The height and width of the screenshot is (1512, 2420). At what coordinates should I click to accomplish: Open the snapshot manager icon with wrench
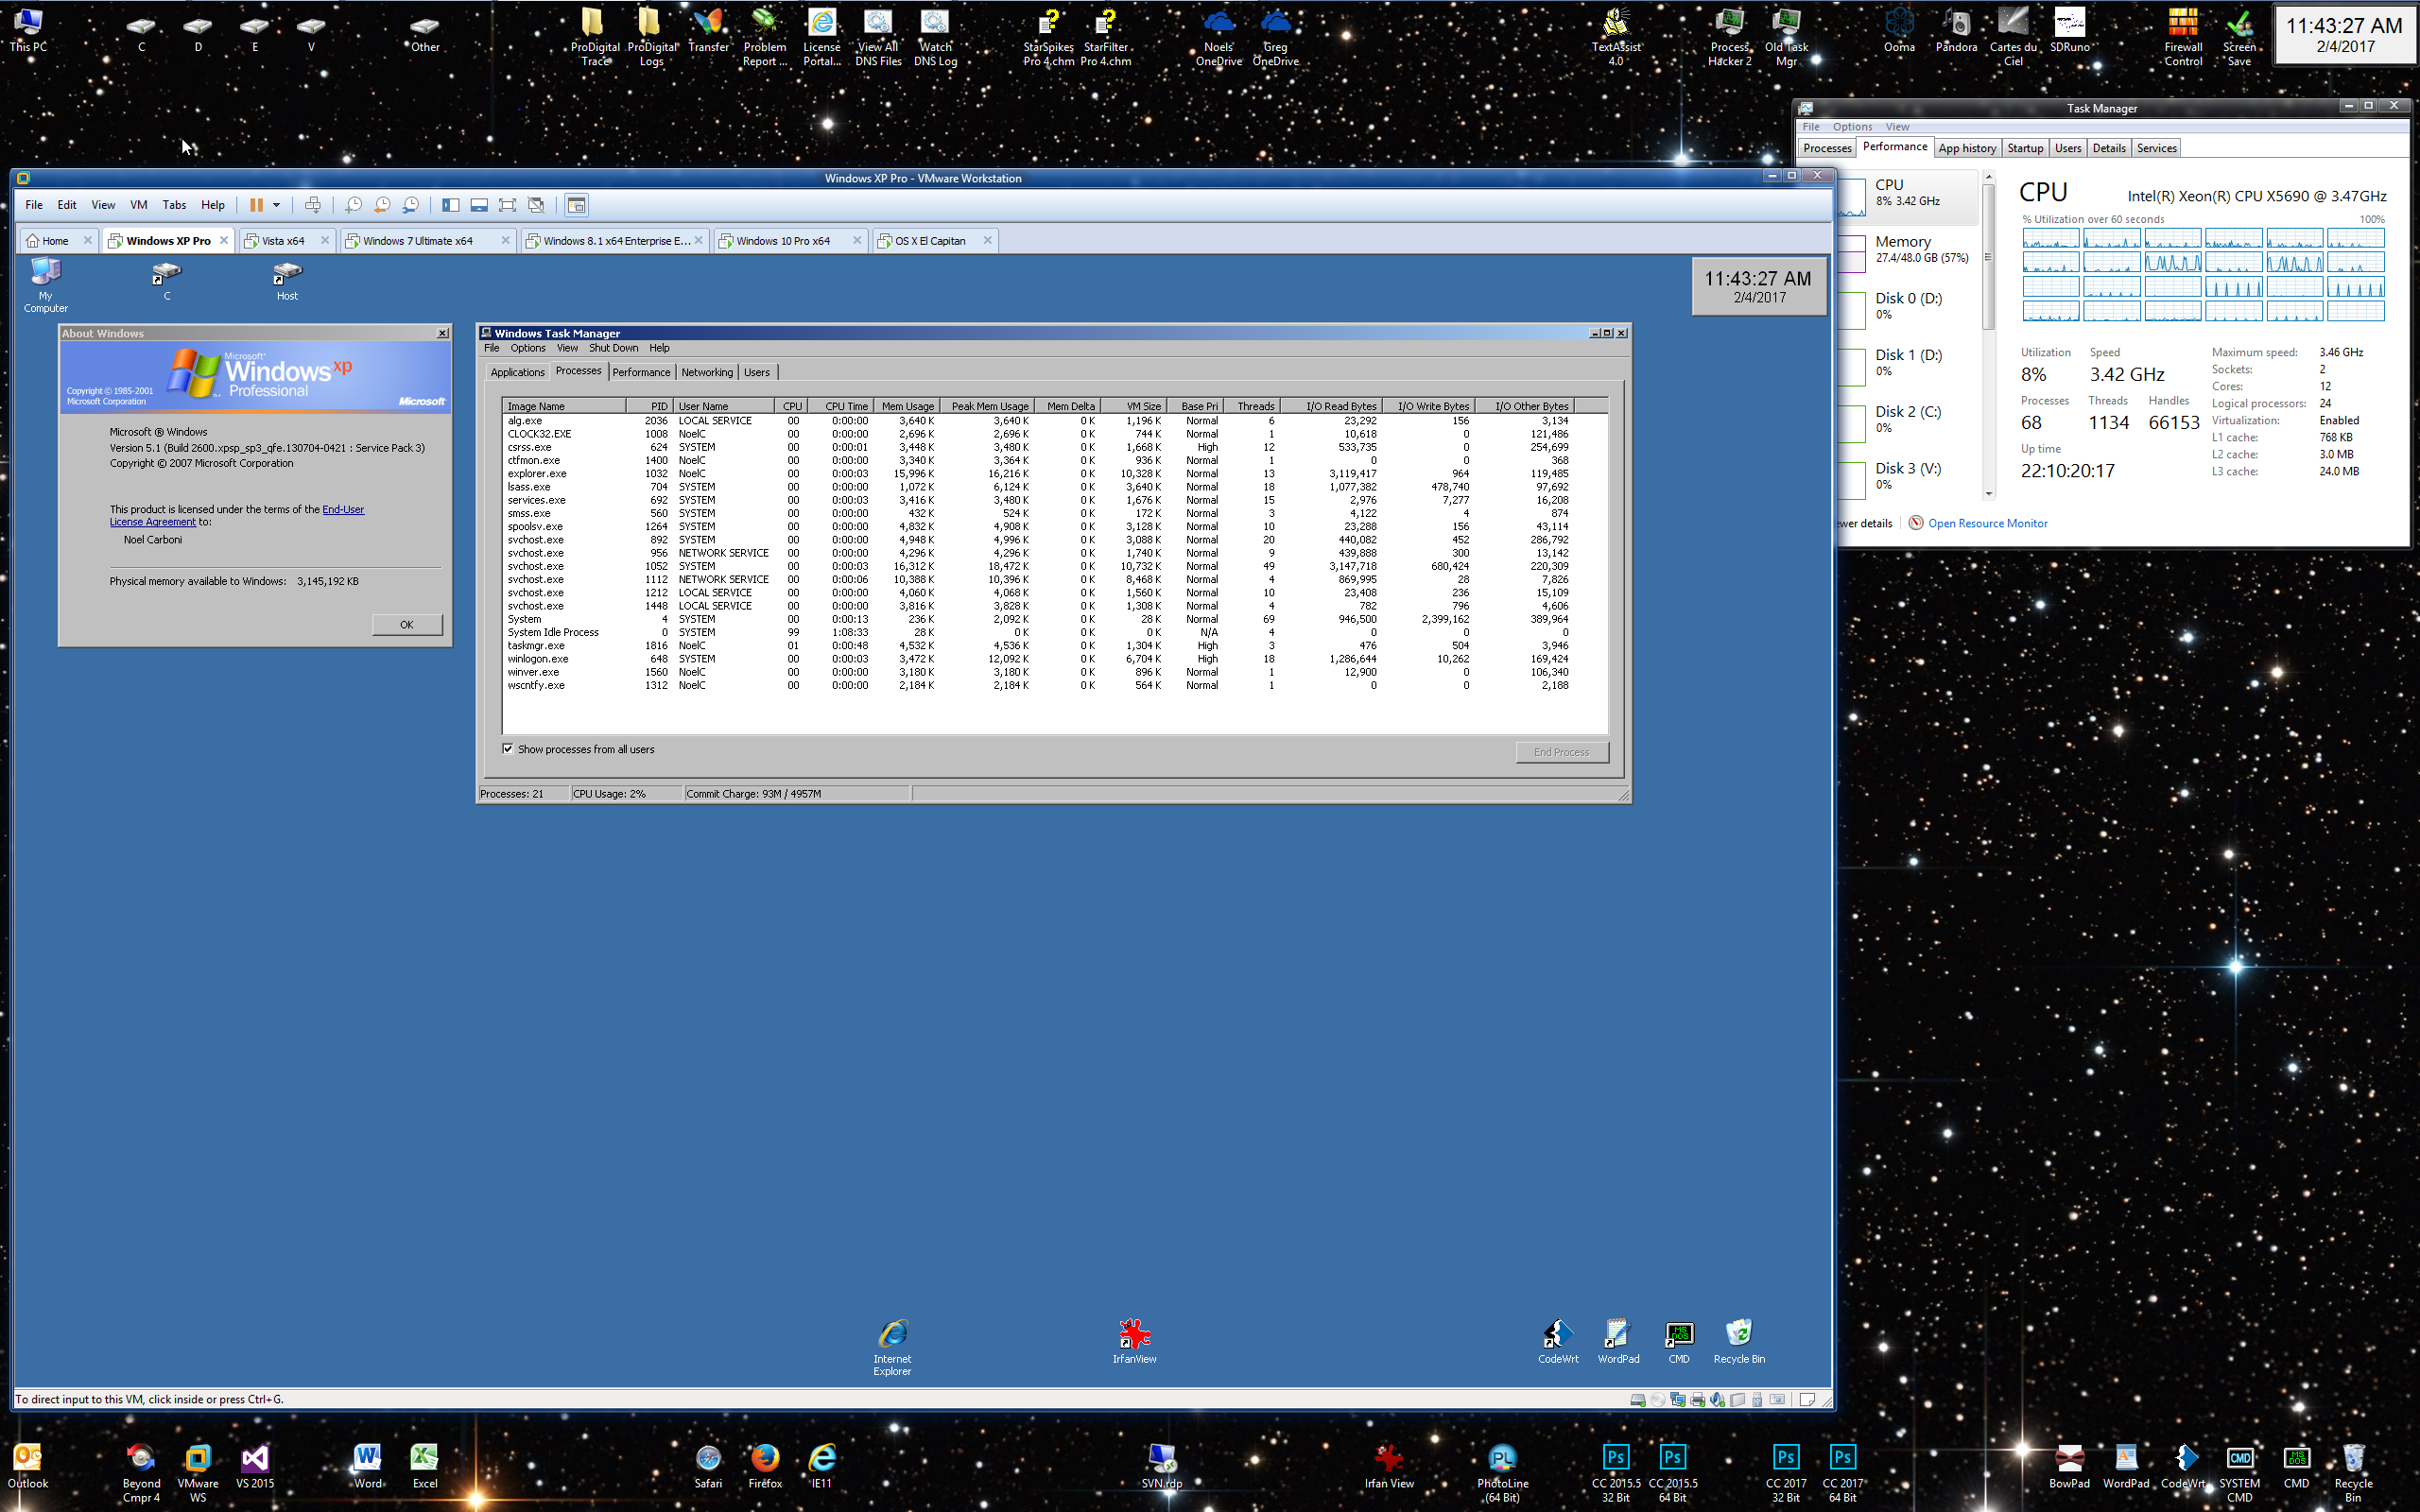pos(410,205)
